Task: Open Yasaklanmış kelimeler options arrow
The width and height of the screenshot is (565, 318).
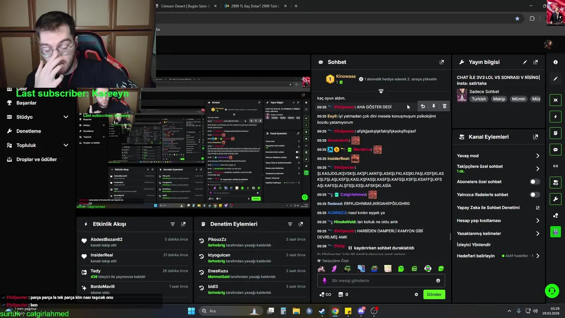Action: pyautogui.click(x=538, y=234)
